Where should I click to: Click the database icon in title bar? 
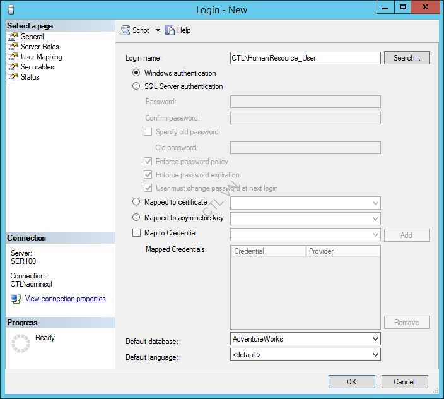click(x=11, y=10)
